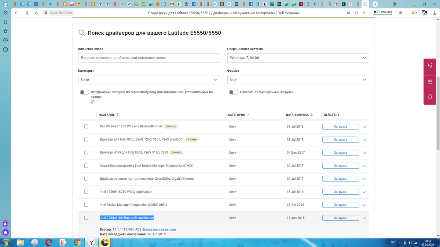Image resolution: width=440 pixels, height=247 pixels.
Task: Open Google Chrome from the taskbar
Action: click(77, 242)
